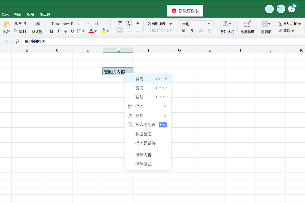Toggle underline formatting
305x203 pixels.
tap(72, 31)
